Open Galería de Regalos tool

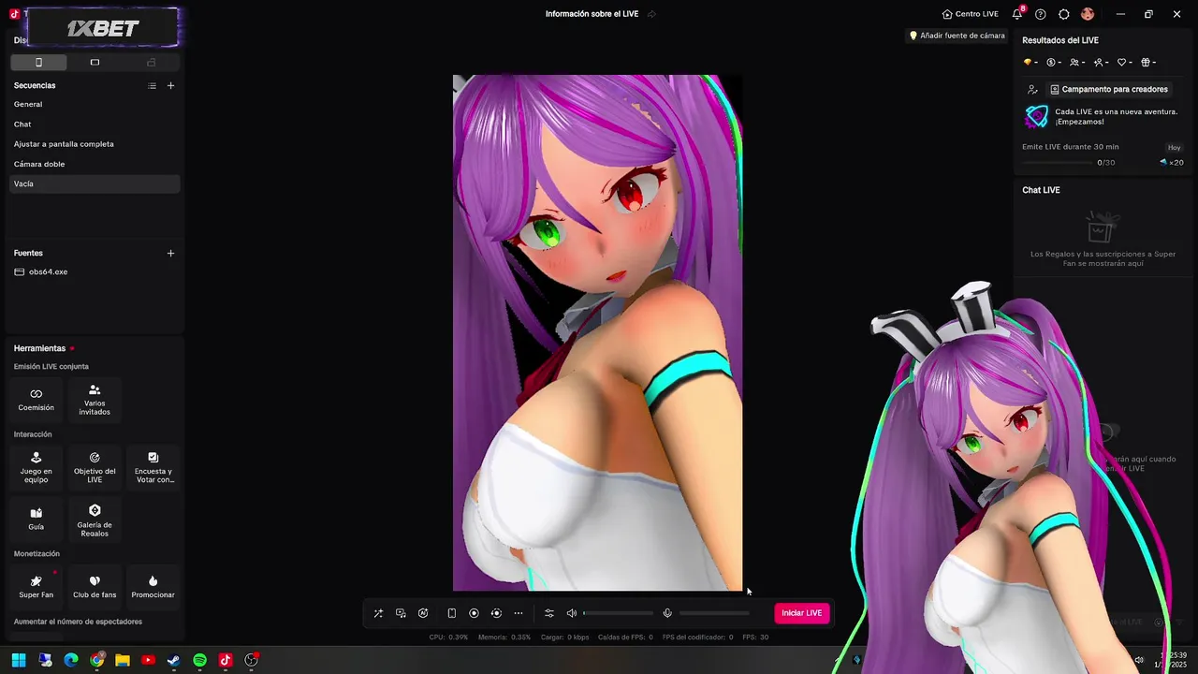point(95,520)
